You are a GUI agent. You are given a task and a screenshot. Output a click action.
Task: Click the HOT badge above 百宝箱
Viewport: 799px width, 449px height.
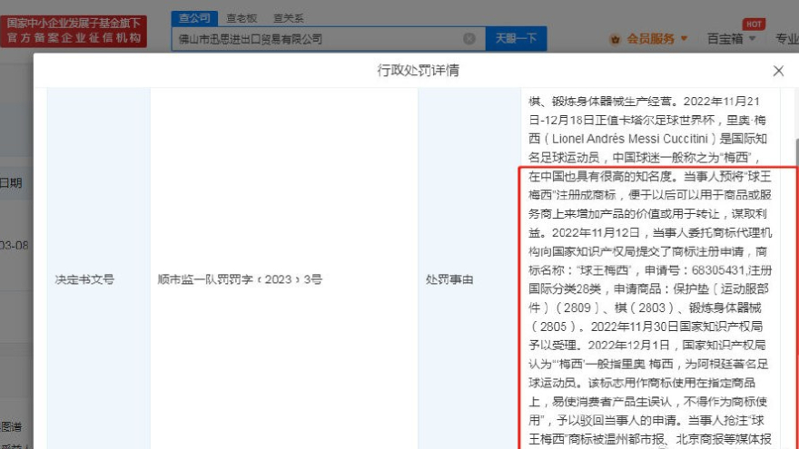pyautogui.click(x=753, y=24)
